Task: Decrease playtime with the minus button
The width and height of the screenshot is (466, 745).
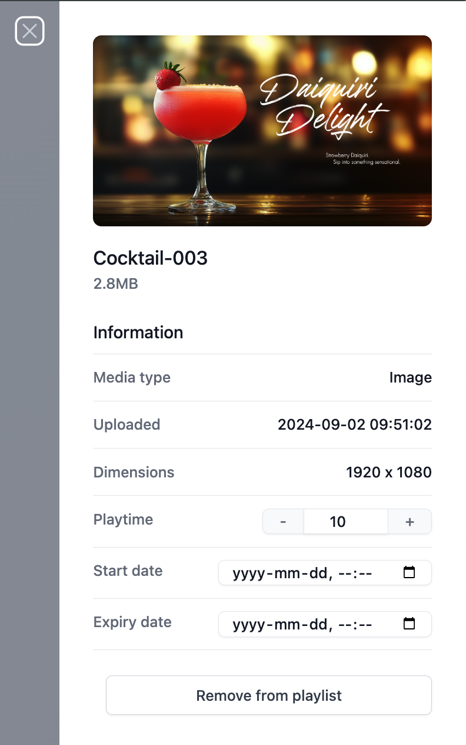Action: pos(283,522)
